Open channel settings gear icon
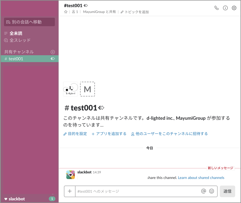The width and height of the screenshot is (241, 203). [x=234, y=8]
